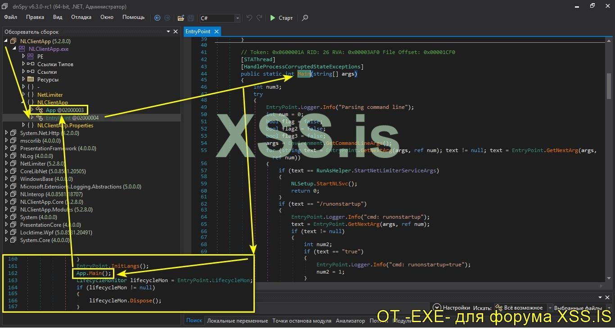The width and height of the screenshot is (615, 328).
Task: Open the Окно menu
Action: tap(107, 17)
